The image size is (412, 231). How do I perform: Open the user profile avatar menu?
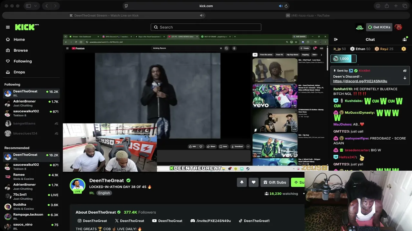(398, 27)
